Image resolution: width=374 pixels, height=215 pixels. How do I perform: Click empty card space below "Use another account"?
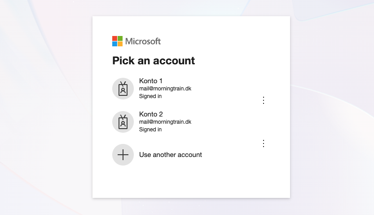click(x=191, y=182)
